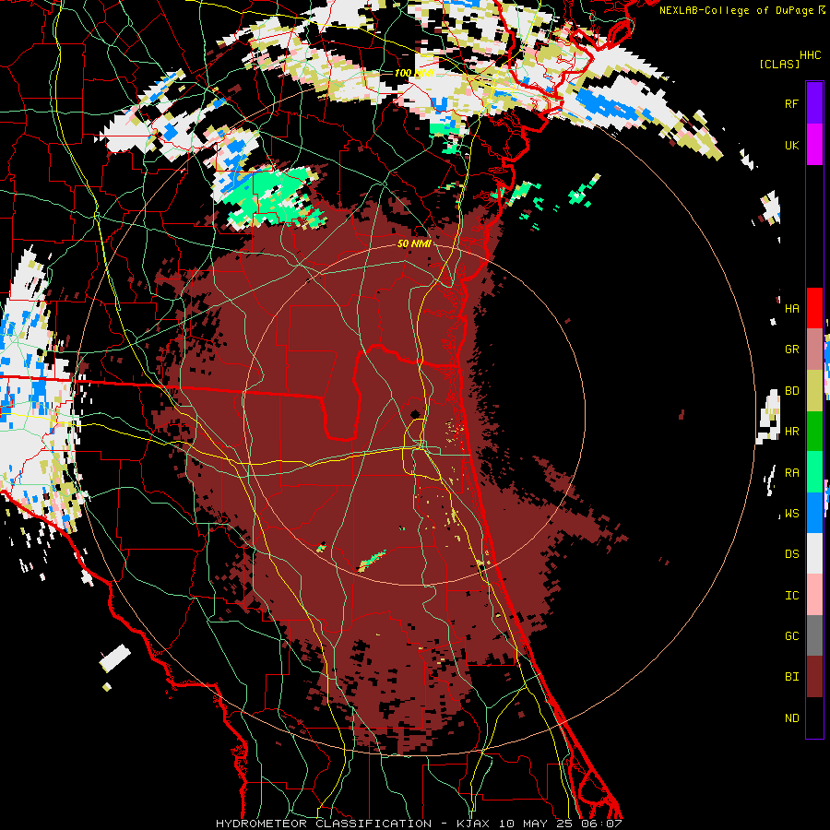The width and height of the screenshot is (830, 830).
Task: Click the "HA" legend label text
Action: [x=791, y=308]
